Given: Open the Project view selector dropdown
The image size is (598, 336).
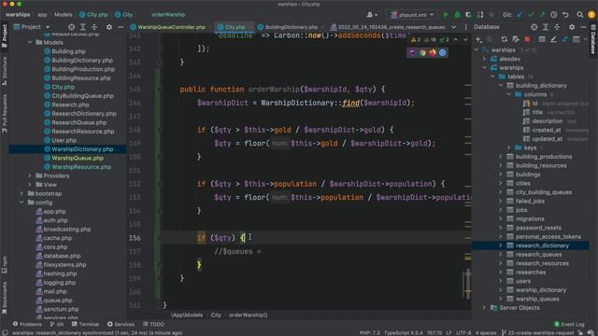Looking at the screenshot, I should click(32, 27).
